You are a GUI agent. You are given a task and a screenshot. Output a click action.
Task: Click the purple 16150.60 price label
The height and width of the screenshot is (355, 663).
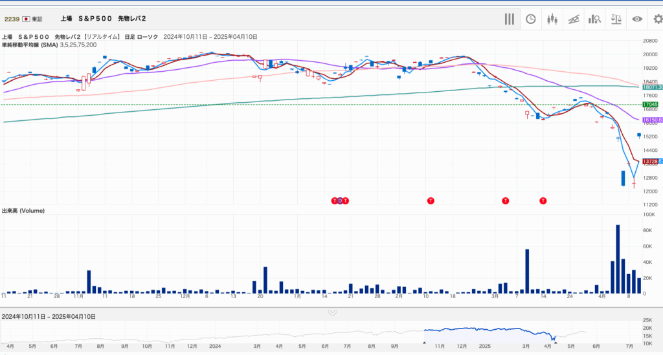[x=652, y=120]
